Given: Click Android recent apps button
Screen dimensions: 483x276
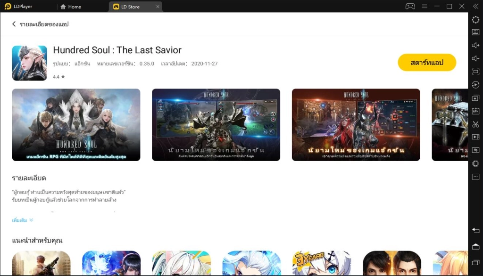Looking at the screenshot, I should pos(475,262).
